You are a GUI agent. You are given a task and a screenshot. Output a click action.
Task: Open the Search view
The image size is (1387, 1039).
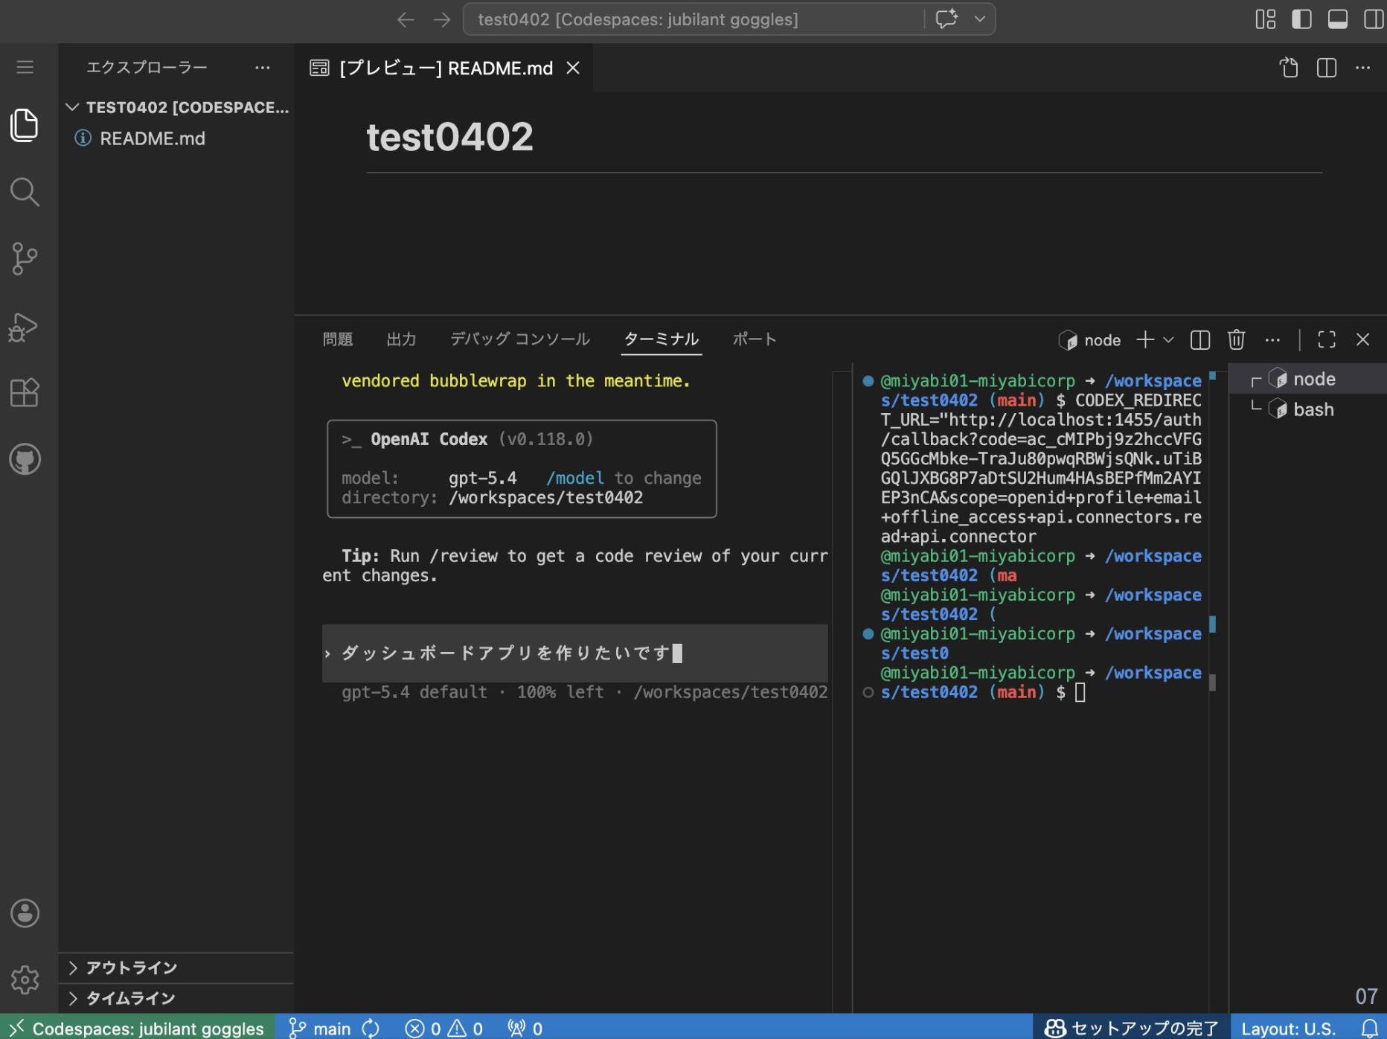click(x=25, y=192)
